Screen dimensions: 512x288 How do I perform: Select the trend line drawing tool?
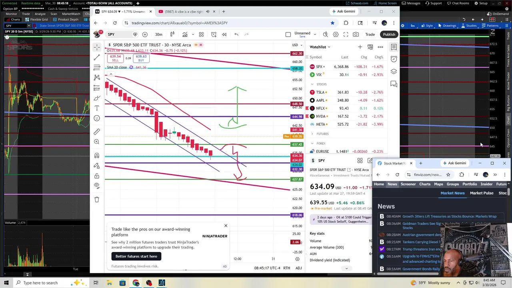click(x=97, y=57)
